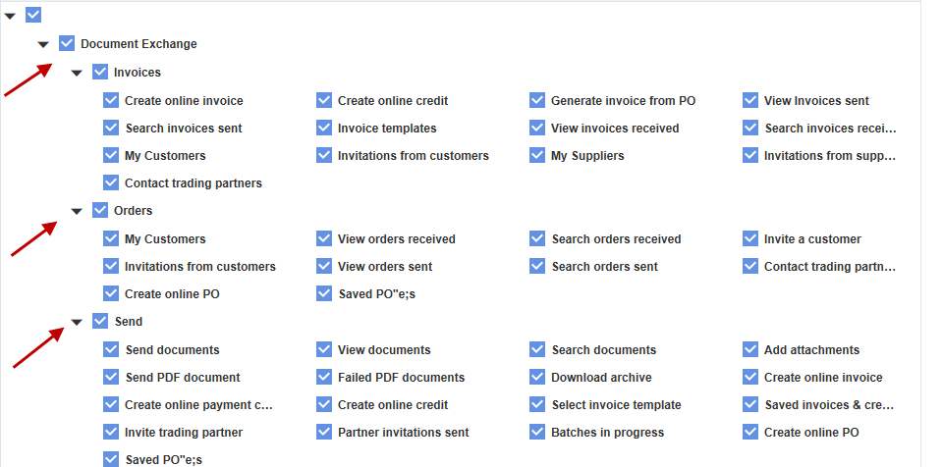Uncheck Batches in progress option

[x=537, y=433]
